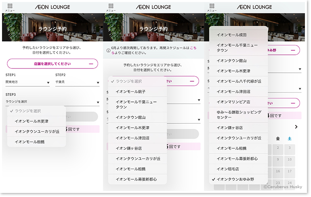This screenshot has width=311, height=197.
Task: Click the info icon beside the notice
Action: tap(108, 50)
